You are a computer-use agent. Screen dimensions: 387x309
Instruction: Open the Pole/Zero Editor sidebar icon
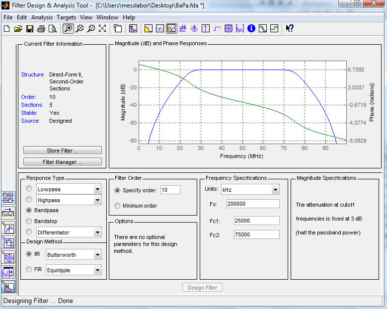pos(8,257)
